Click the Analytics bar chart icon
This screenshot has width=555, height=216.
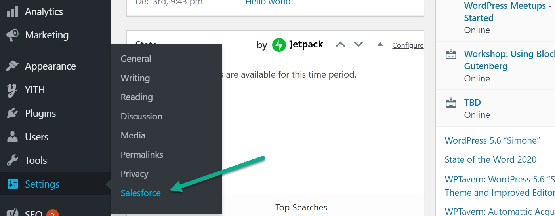[12, 11]
